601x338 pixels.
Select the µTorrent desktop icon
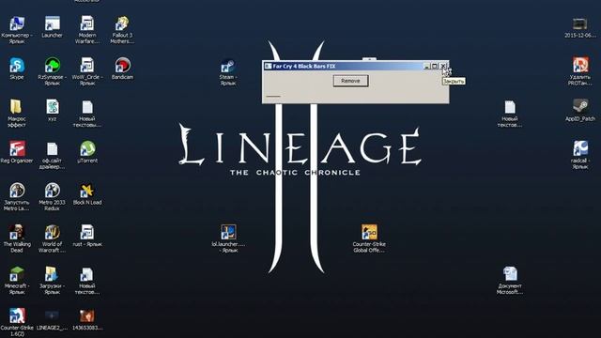pyautogui.click(x=87, y=148)
